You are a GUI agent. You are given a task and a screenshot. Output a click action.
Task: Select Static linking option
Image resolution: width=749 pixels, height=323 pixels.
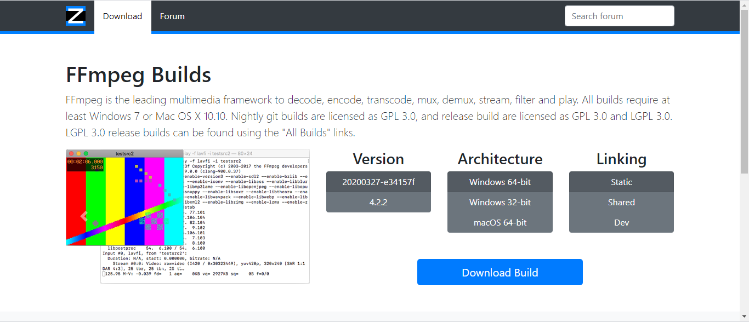(x=621, y=182)
